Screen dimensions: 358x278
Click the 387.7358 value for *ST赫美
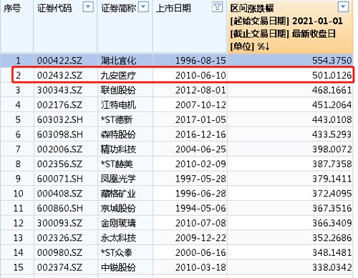(x=332, y=164)
